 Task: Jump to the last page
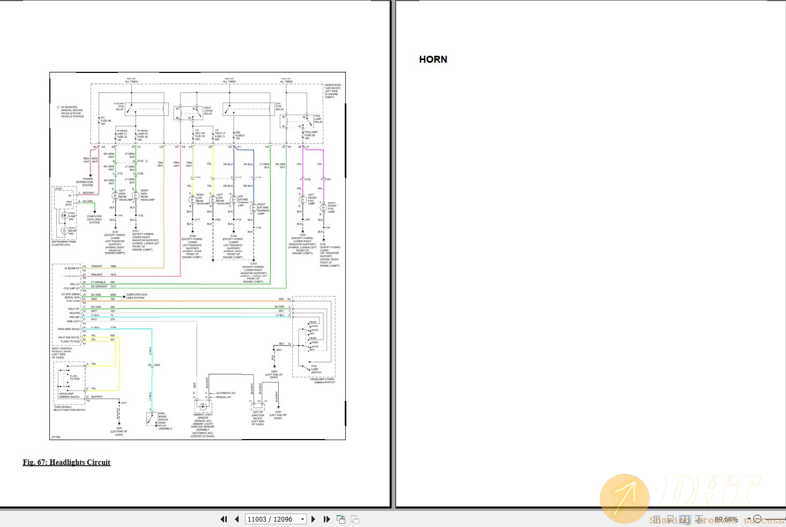[327, 519]
